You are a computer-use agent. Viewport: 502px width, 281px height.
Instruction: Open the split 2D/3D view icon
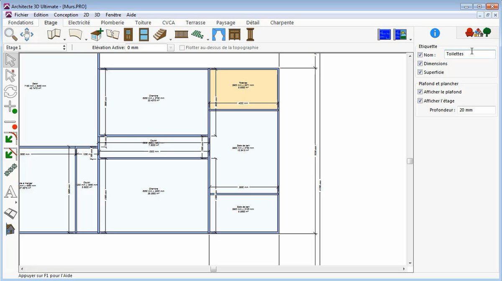coord(400,34)
